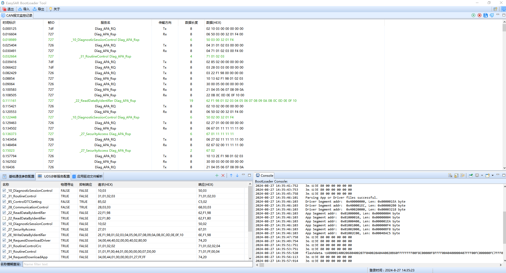Click the CAN log vertical scrollbar thumb
The height and width of the screenshot is (273, 506).
coord(504,27)
